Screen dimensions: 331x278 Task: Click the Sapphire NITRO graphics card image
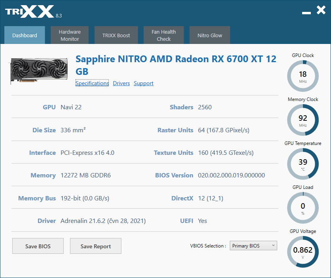[x=39, y=70]
